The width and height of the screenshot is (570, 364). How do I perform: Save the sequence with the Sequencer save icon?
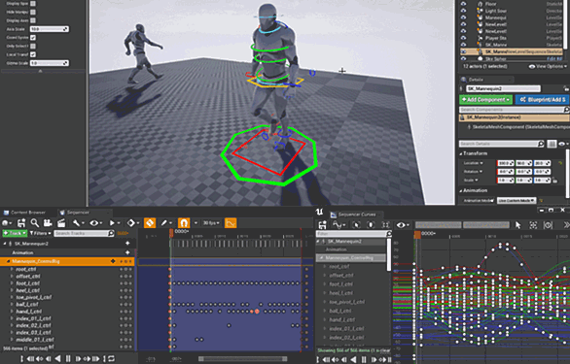click(21, 223)
